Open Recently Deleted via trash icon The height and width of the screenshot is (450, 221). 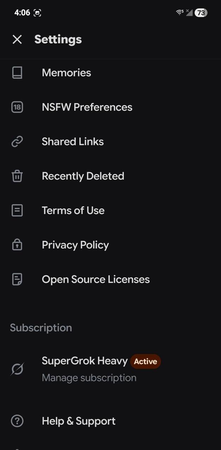[17, 176]
